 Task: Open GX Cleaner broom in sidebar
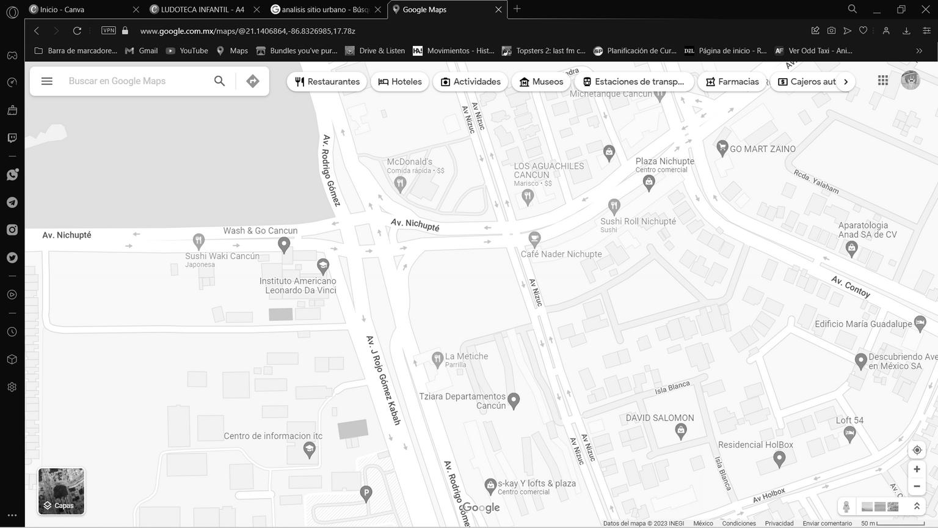coord(12,110)
